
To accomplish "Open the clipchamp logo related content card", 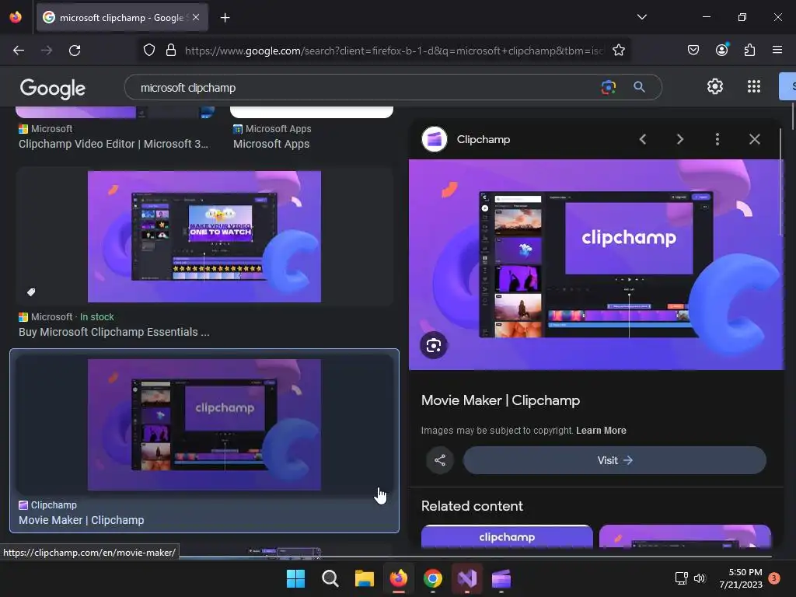I will pos(507,536).
